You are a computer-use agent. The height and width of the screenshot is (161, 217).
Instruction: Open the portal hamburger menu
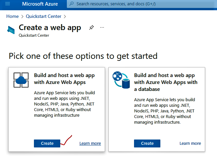pyautogui.click(x=8, y=4)
